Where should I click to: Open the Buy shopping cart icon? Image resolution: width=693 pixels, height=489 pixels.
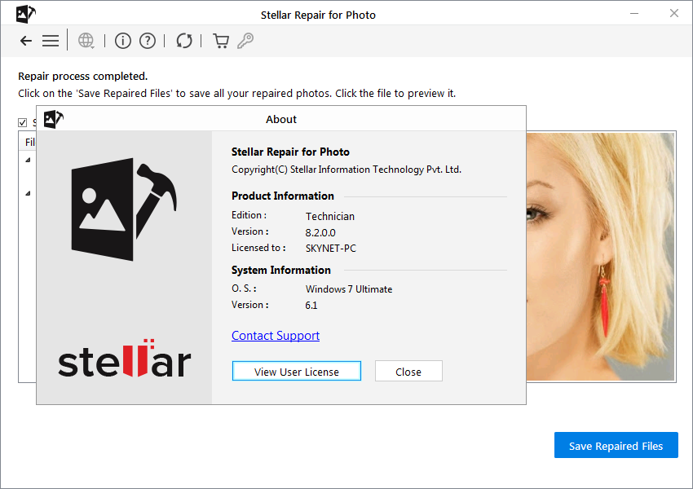coord(221,41)
